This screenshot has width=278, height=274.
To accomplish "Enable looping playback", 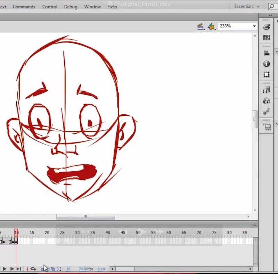I will 33,268.
